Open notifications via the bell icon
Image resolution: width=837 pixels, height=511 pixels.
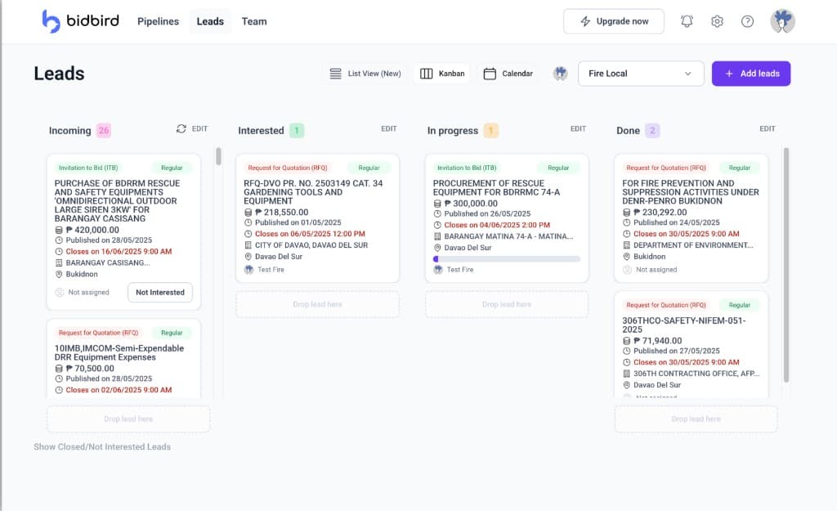click(687, 21)
